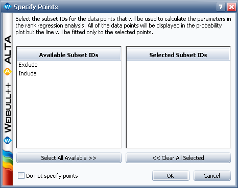Click the colored stripes graphic in sidebar

coord(8,167)
